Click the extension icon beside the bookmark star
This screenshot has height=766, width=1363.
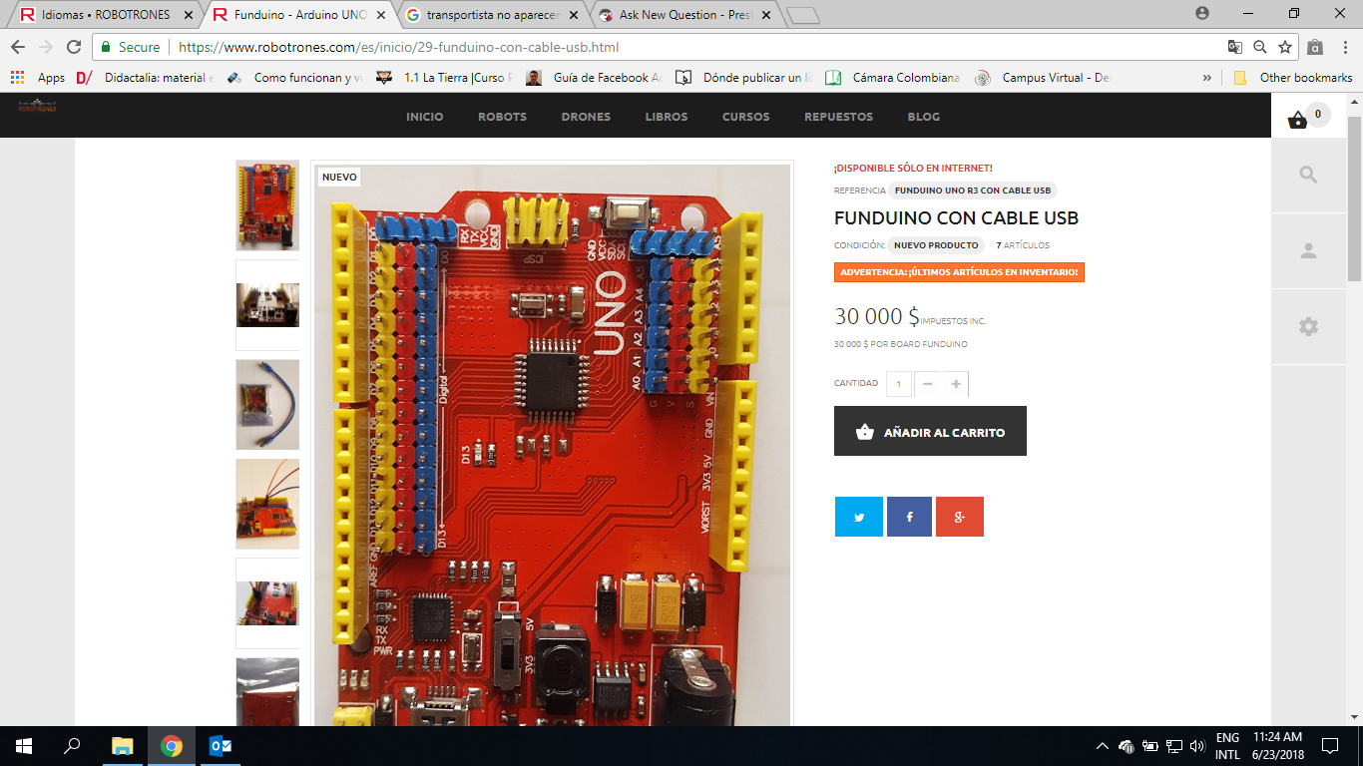click(x=1315, y=47)
